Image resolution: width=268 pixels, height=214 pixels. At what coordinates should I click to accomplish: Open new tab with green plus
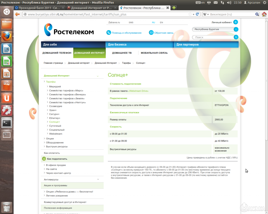[x=174, y=8]
